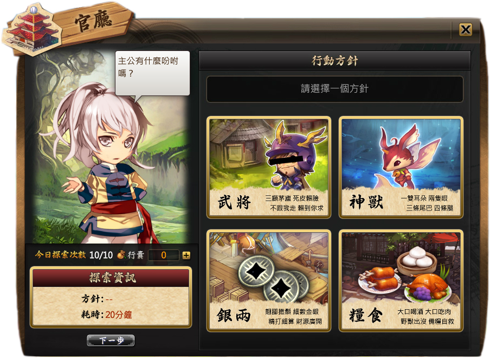The height and width of the screenshot is (358, 490).
Task: Select the 神獸 mythical beast policy card
Action: tap(401, 167)
